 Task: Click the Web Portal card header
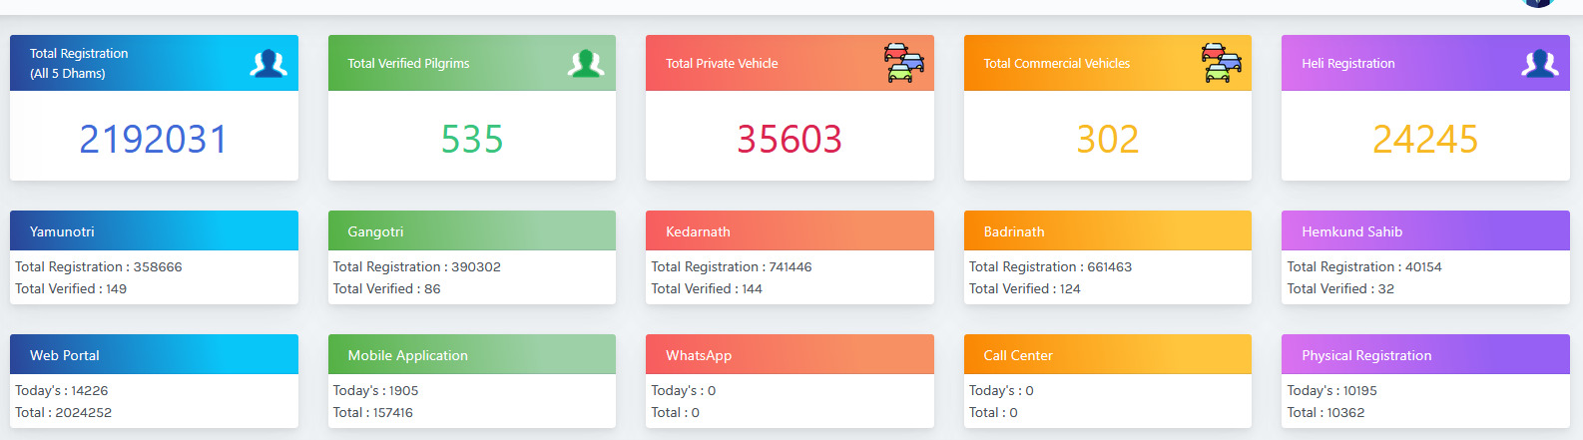click(154, 355)
